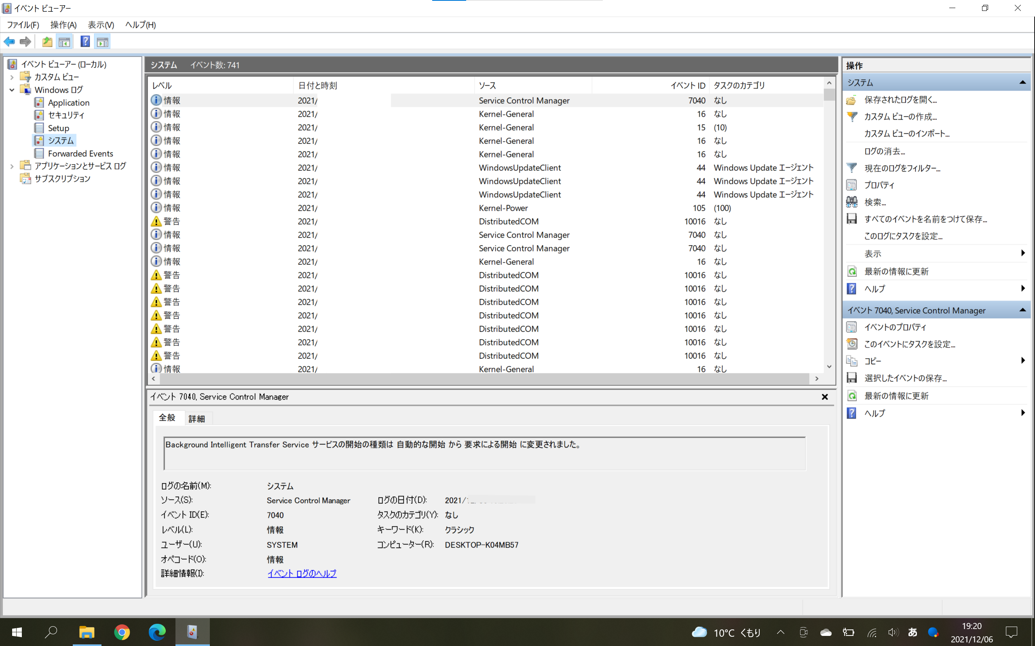Viewport: 1035px width, 646px height.
Task: Click the blue help toolbar icon
Action: pyautogui.click(x=85, y=42)
